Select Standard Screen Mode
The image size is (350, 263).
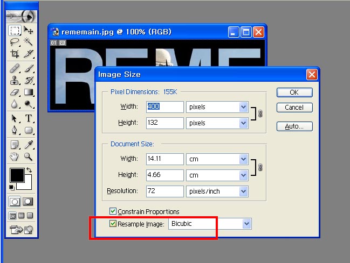click(x=13, y=216)
